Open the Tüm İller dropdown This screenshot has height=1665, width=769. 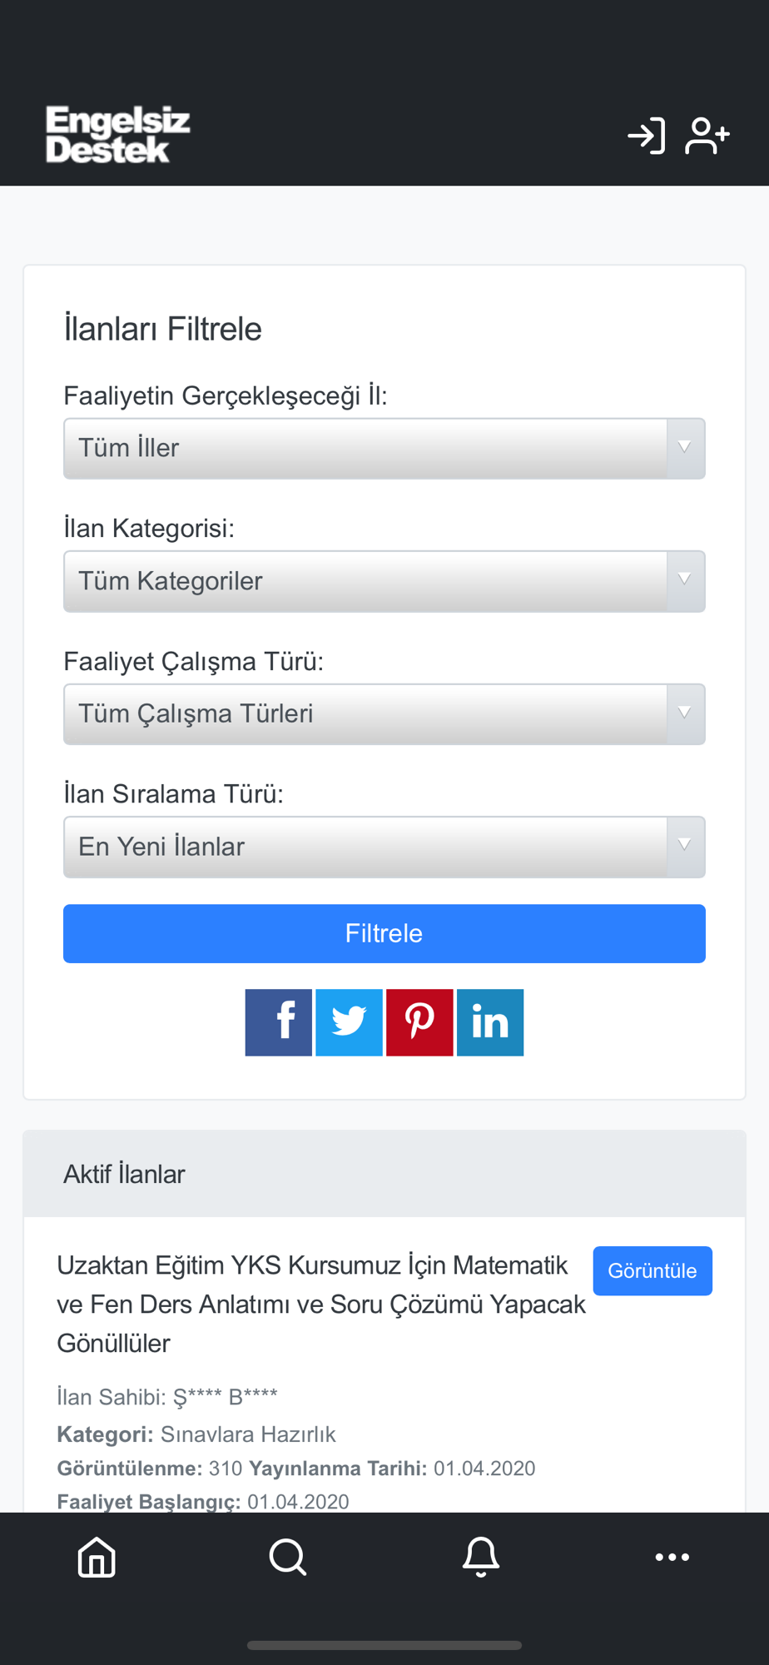tap(384, 449)
